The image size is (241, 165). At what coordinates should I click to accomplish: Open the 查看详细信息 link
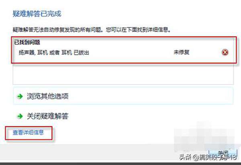click(x=28, y=132)
